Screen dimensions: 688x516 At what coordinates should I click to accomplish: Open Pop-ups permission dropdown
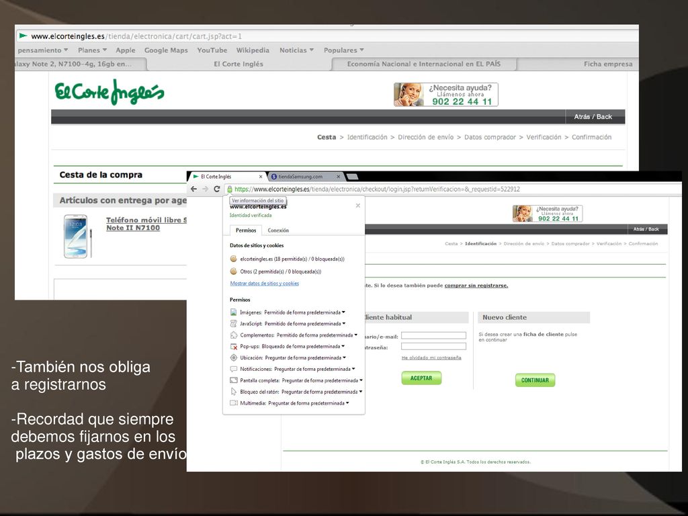[343, 346]
